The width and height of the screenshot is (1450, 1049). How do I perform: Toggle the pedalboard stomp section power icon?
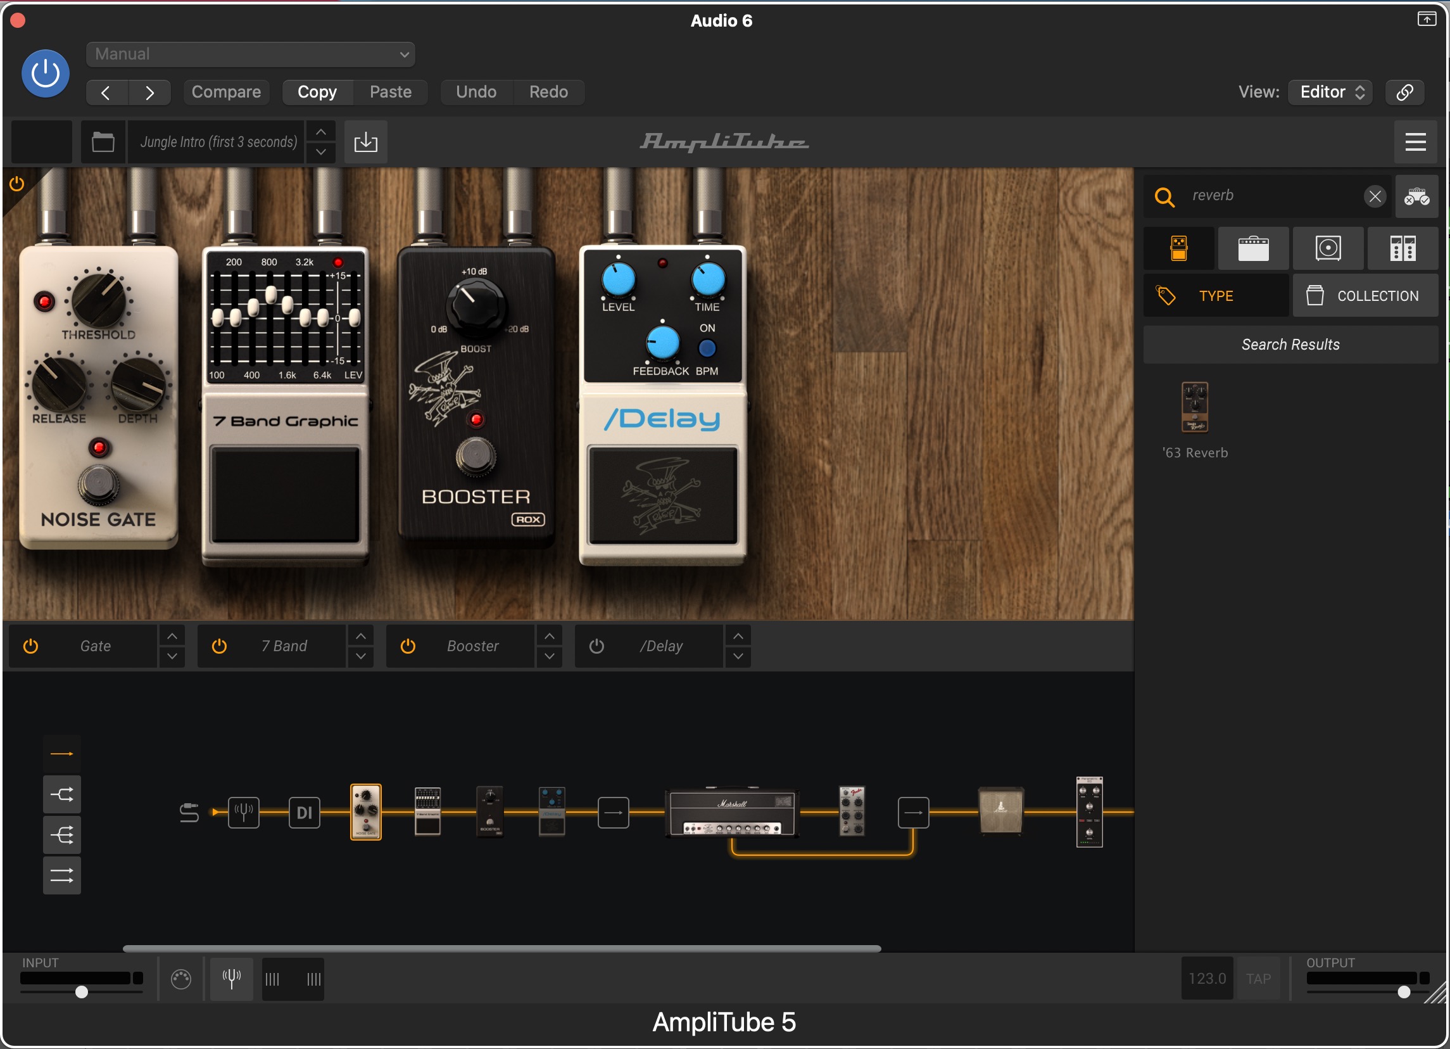point(16,185)
